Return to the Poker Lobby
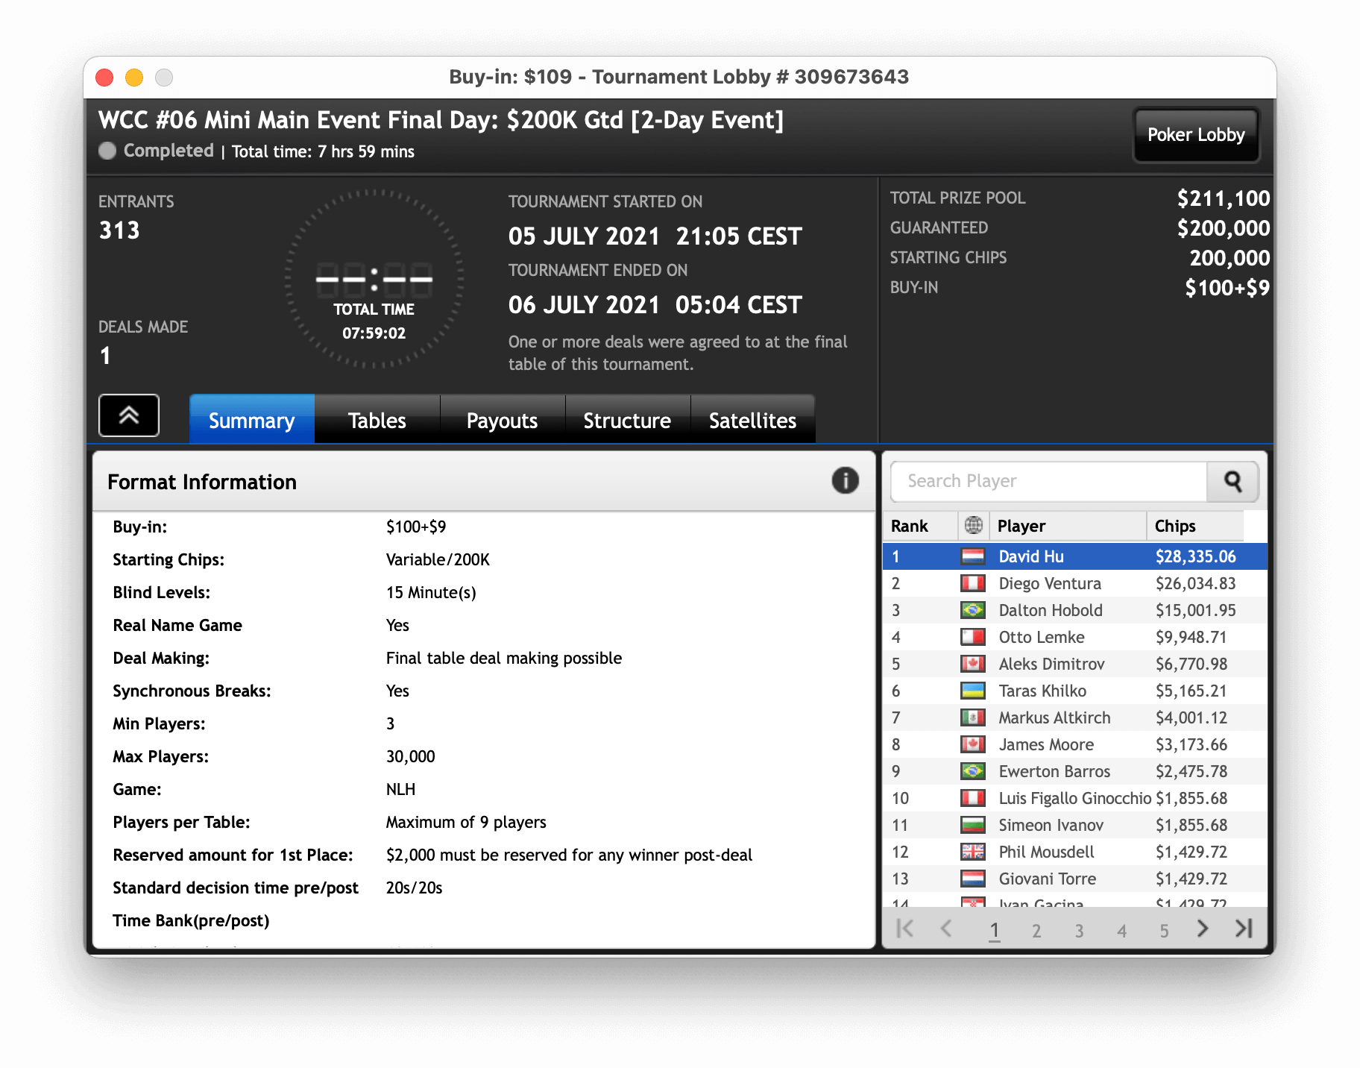1360x1068 pixels. [1196, 135]
